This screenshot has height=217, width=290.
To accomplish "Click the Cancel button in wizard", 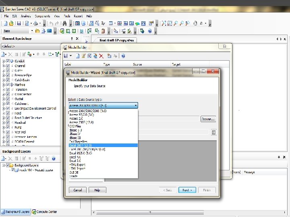I will pos(77,190).
